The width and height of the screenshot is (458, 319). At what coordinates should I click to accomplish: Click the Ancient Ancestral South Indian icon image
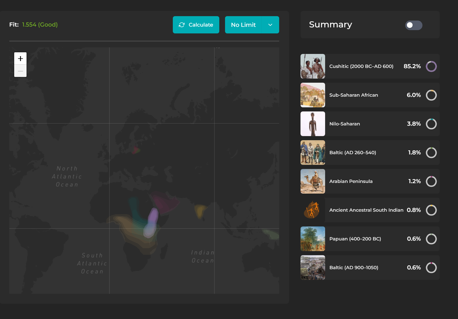[x=313, y=210]
